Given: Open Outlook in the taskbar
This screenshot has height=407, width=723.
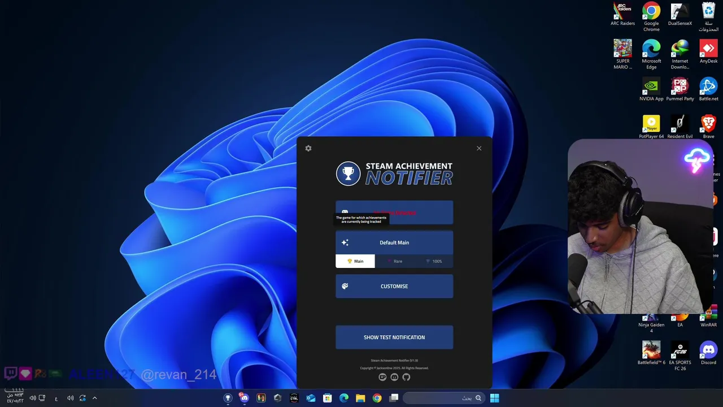Looking at the screenshot, I should click(x=311, y=398).
